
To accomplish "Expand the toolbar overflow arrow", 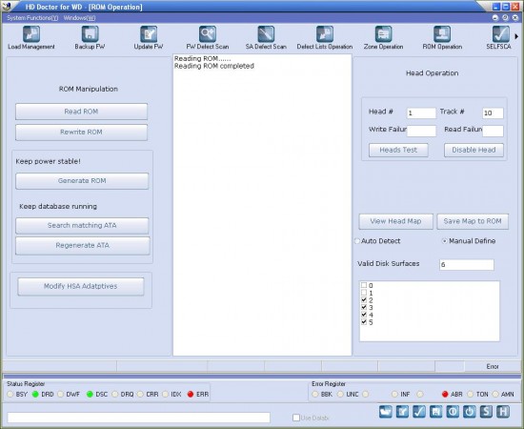I will [x=516, y=36].
